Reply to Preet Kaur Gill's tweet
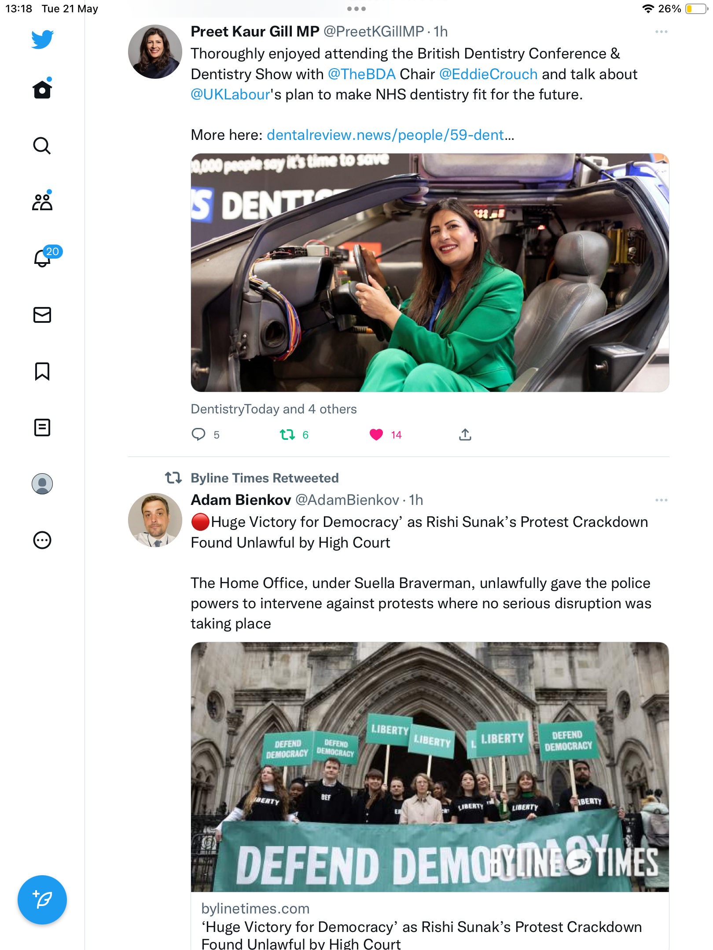The height and width of the screenshot is (950, 713). click(x=198, y=435)
